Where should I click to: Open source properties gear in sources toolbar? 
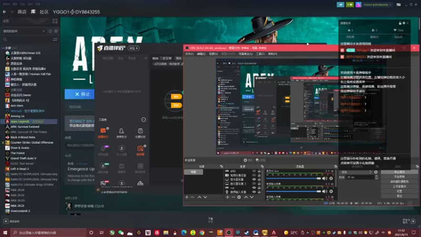(x=239, y=197)
